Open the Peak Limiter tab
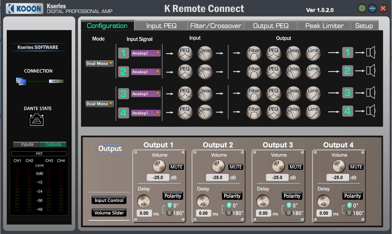Viewport: 392px width, 234px height. pyautogui.click(x=324, y=26)
